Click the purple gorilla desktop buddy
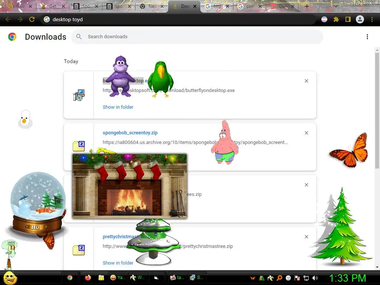380x285 pixels. [x=121, y=76]
